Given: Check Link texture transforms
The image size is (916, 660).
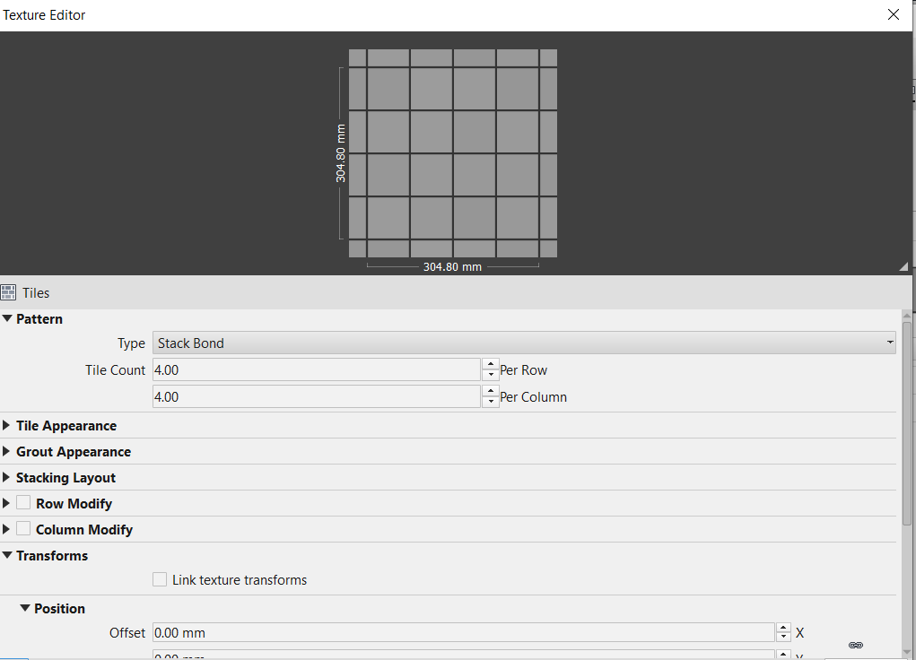Looking at the screenshot, I should pyautogui.click(x=160, y=579).
